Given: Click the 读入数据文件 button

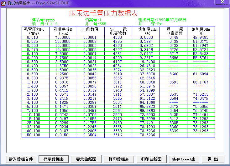Looking at the screenshot, I should click(x=21, y=159).
